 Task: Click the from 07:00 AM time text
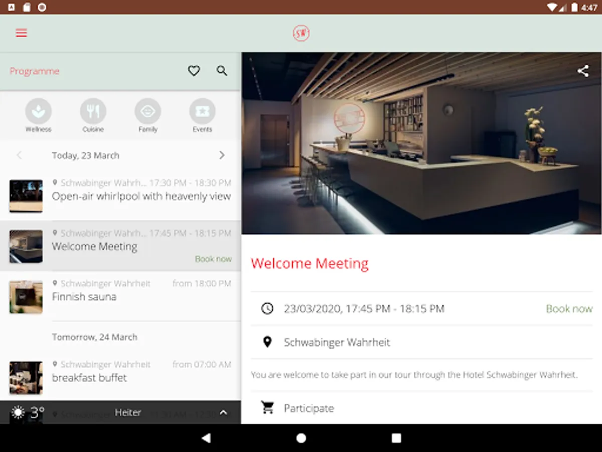[202, 364]
